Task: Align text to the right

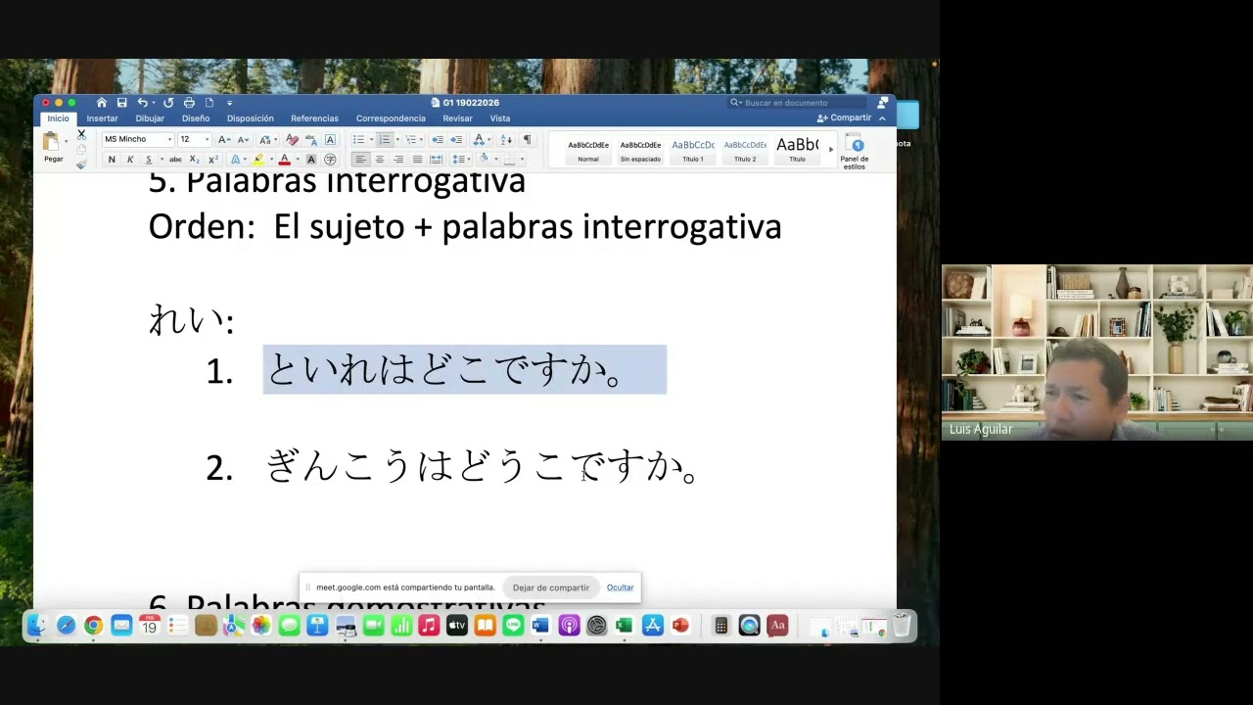Action: 398,160
